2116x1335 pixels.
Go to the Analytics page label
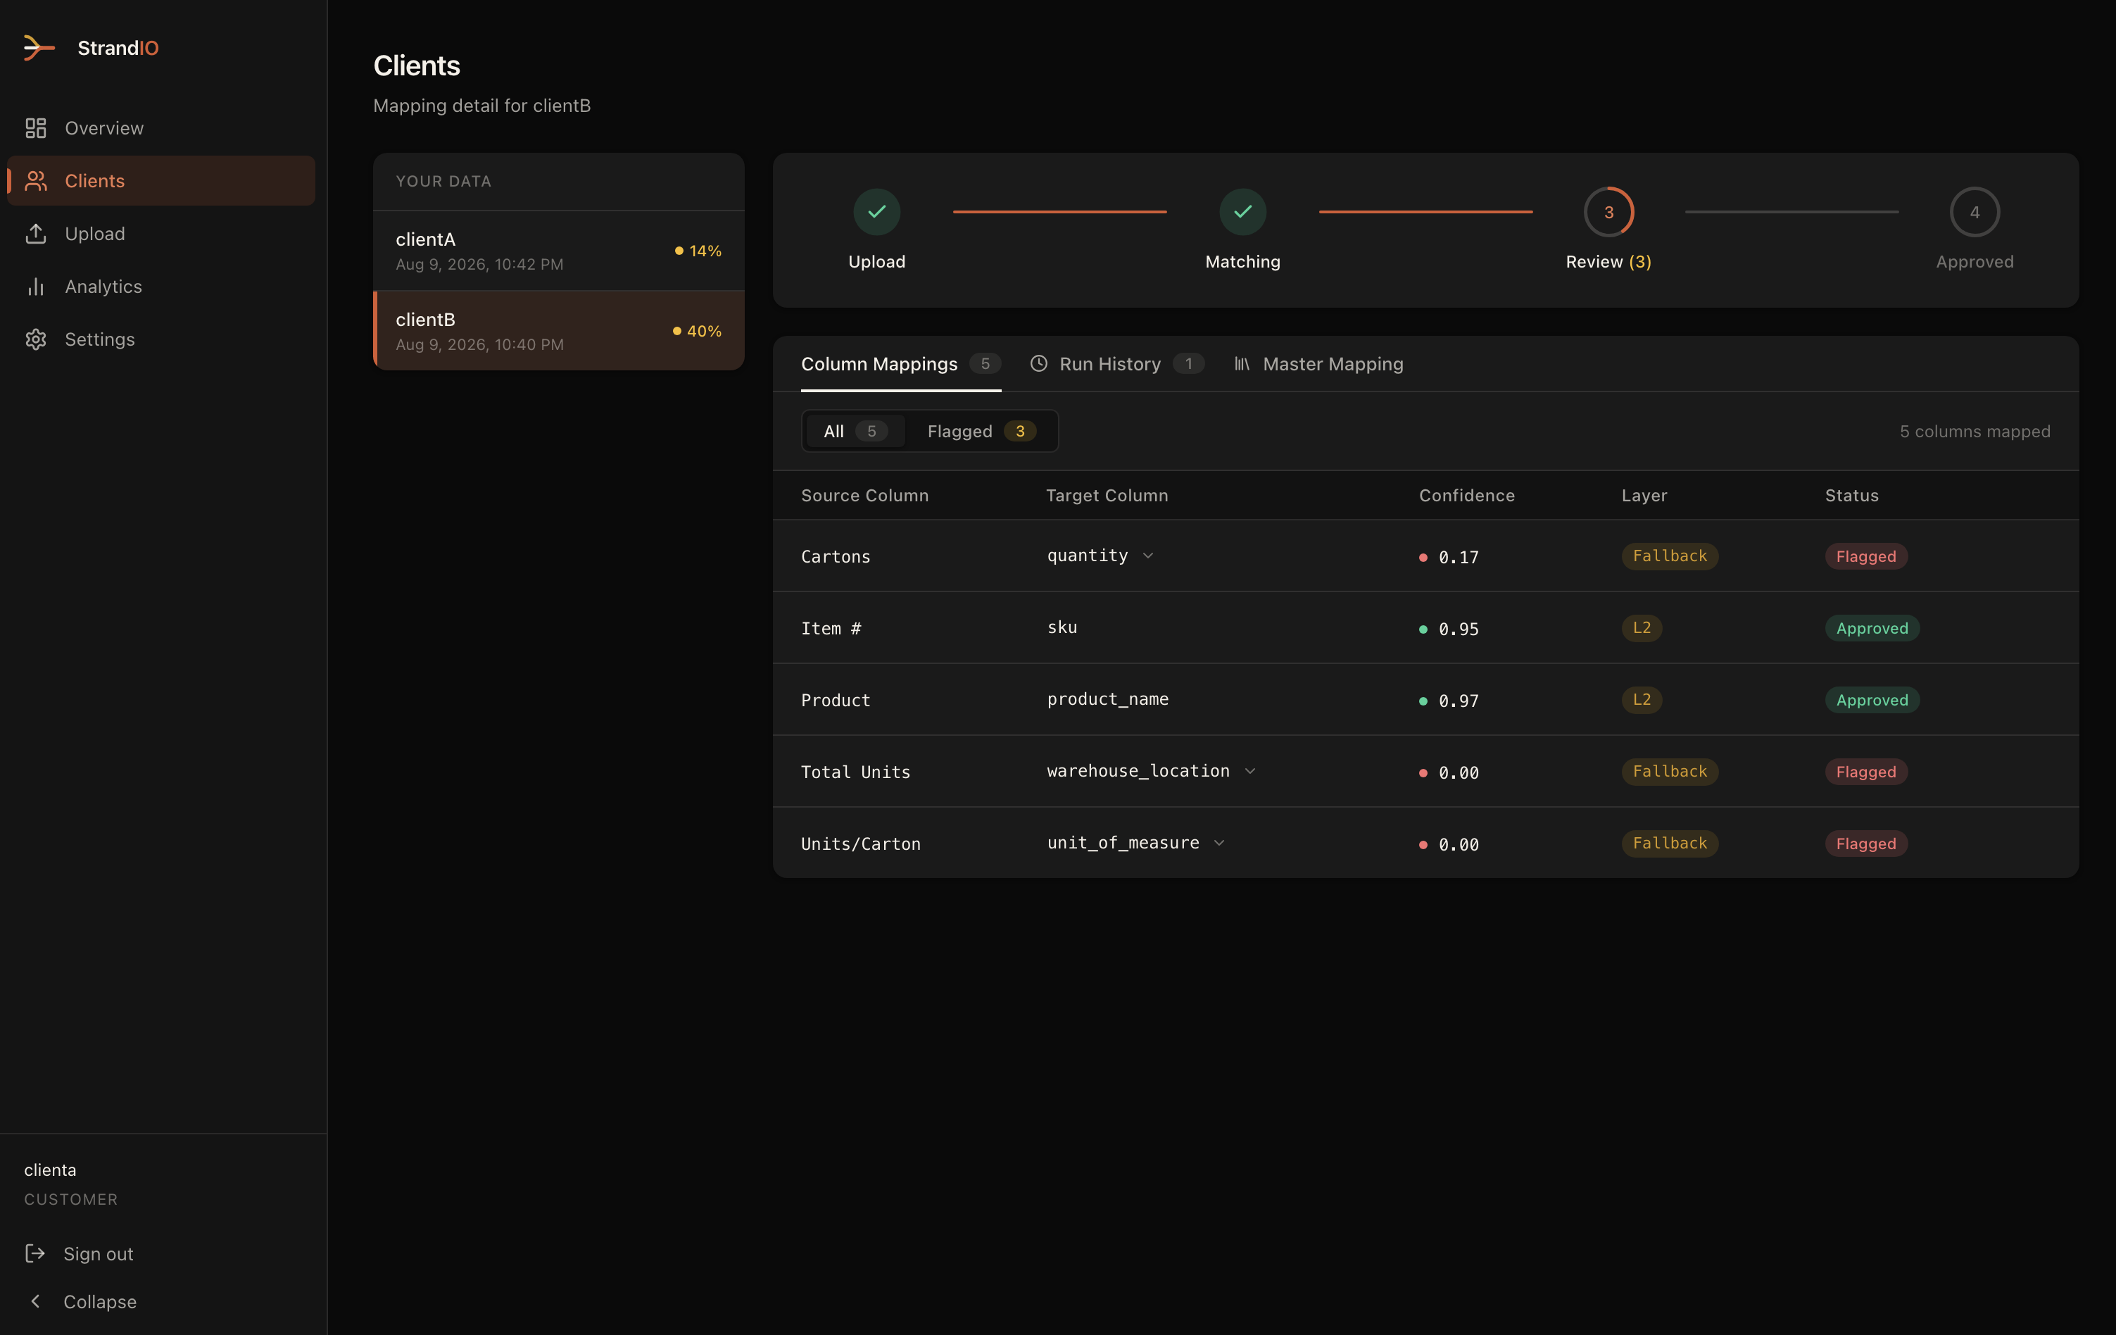pyautogui.click(x=103, y=287)
